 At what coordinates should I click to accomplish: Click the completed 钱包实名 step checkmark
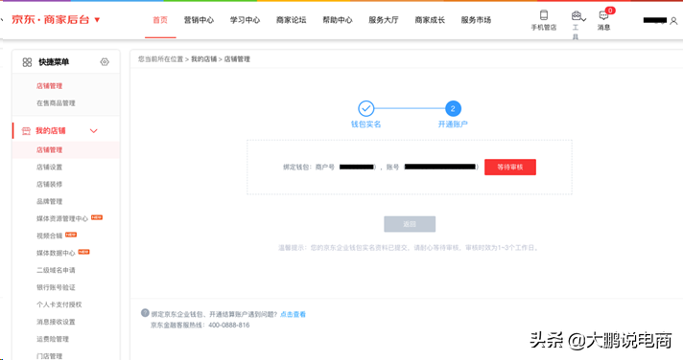365,108
